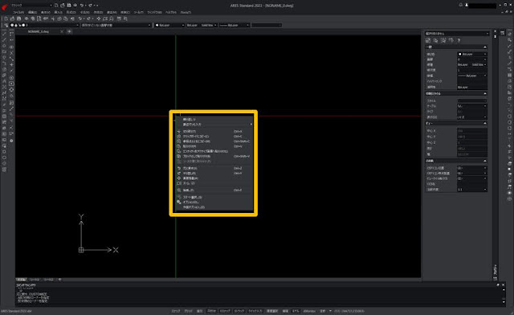
Task: Open ファイル (File) menu
Action: pyautogui.click(x=18, y=12)
